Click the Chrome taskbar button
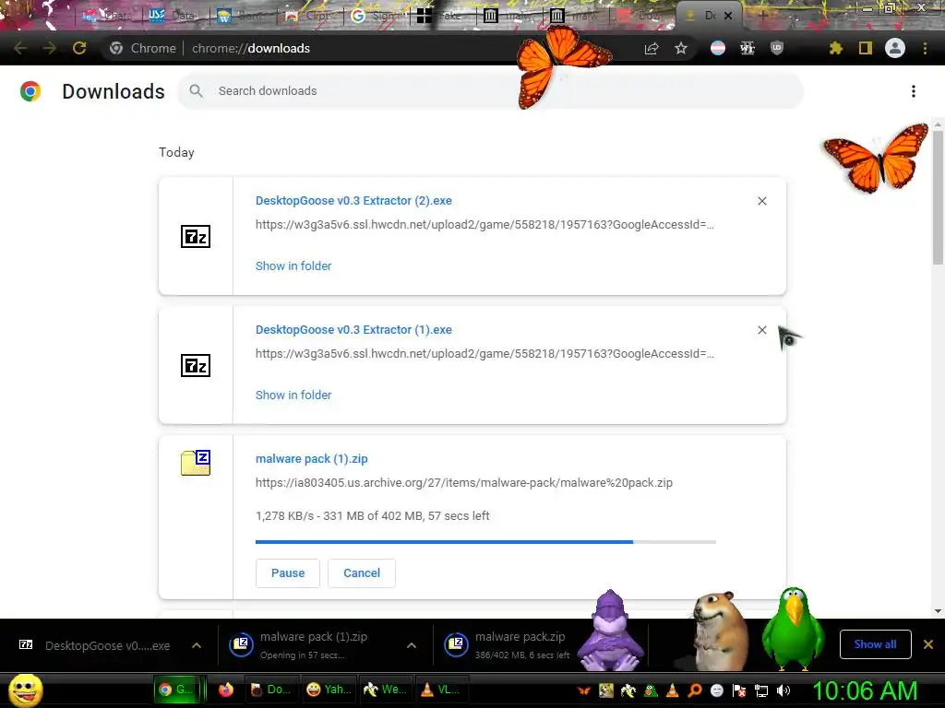This screenshot has height=708, width=945. click(176, 690)
